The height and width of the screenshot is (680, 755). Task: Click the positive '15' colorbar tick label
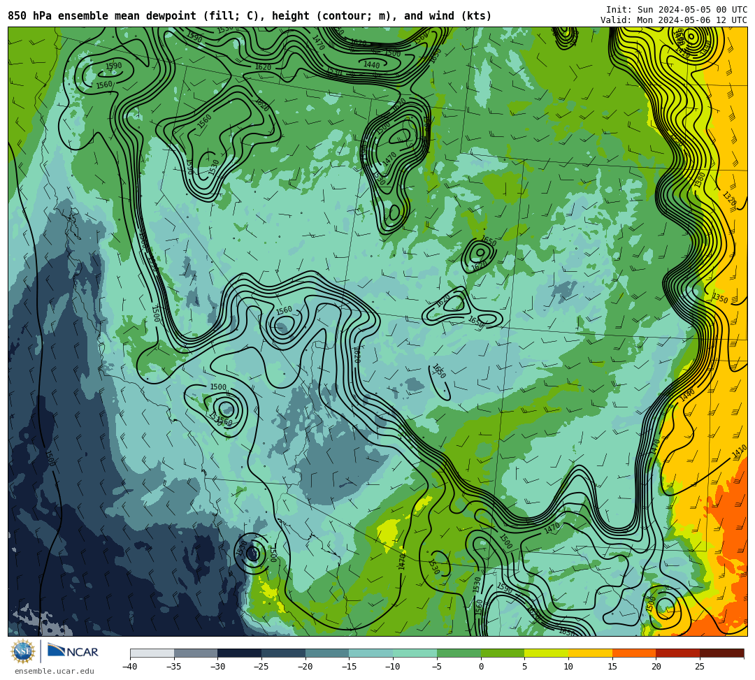click(x=612, y=667)
